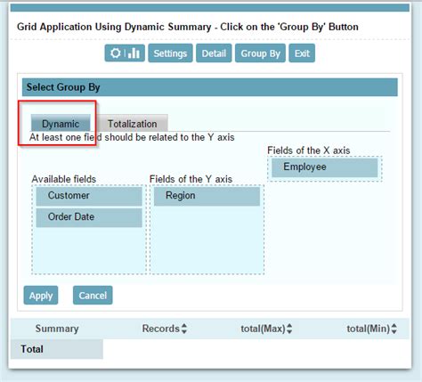This screenshot has height=382, width=422.
Task: Click the gear and chart icon button
Action: click(x=125, y=53)
